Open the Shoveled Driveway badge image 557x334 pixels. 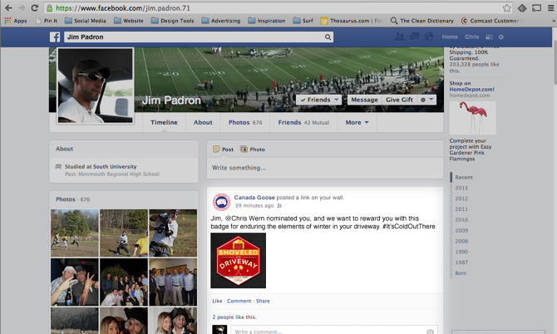238,261
